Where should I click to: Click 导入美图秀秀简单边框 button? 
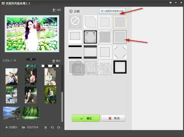[x=112, y=11]
